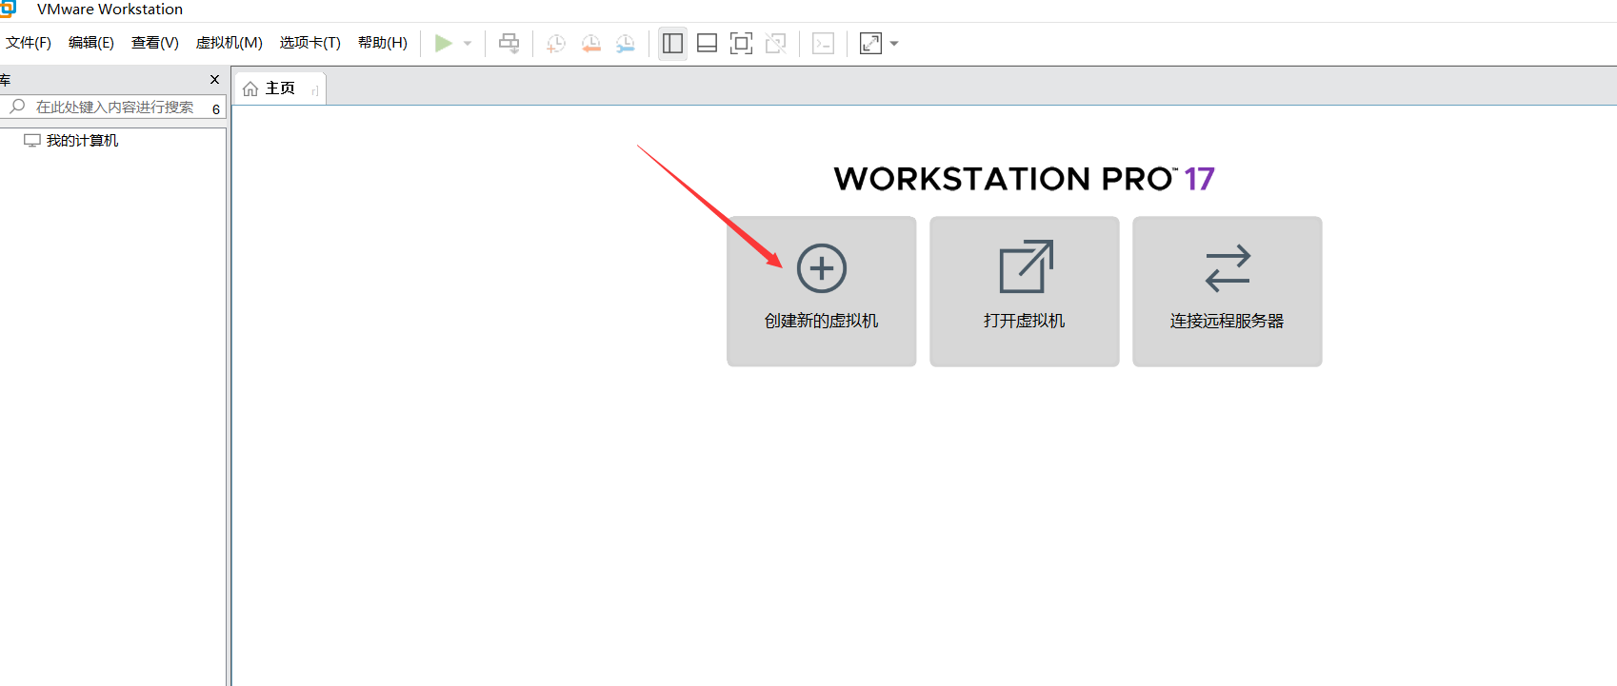Open the 编辑(E) menu
The width and height of the screenshot is (1617, 686).
(x=91, y=43)
